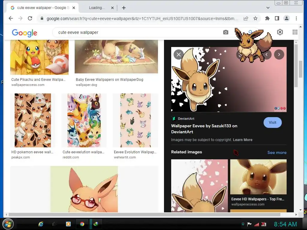This screenshot has height=230, width=307.
Task: Search by image camera icon
Action: click(225, 32)
